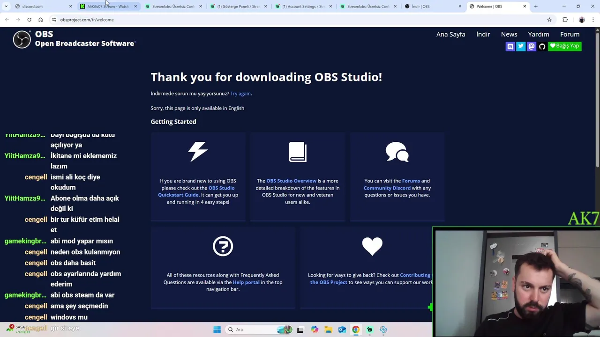Screen dimensions: 600x337
Task: Switch to Account Settings tab
Action: point(302,6)
